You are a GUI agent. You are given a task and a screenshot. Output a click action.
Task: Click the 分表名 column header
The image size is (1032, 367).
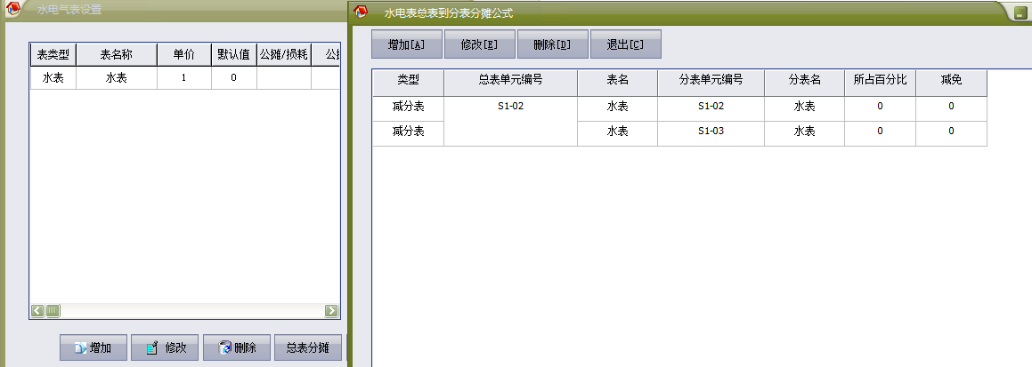[804, 83]
